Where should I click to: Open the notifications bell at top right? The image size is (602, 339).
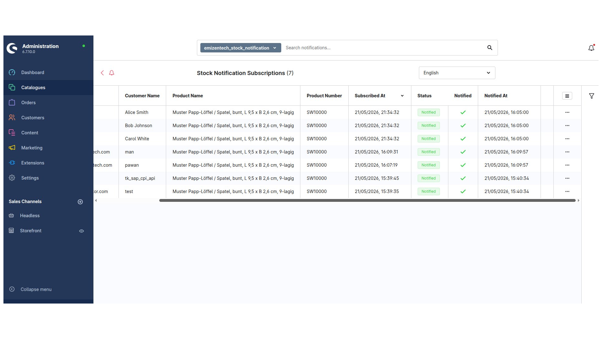(x=591, y=48)
